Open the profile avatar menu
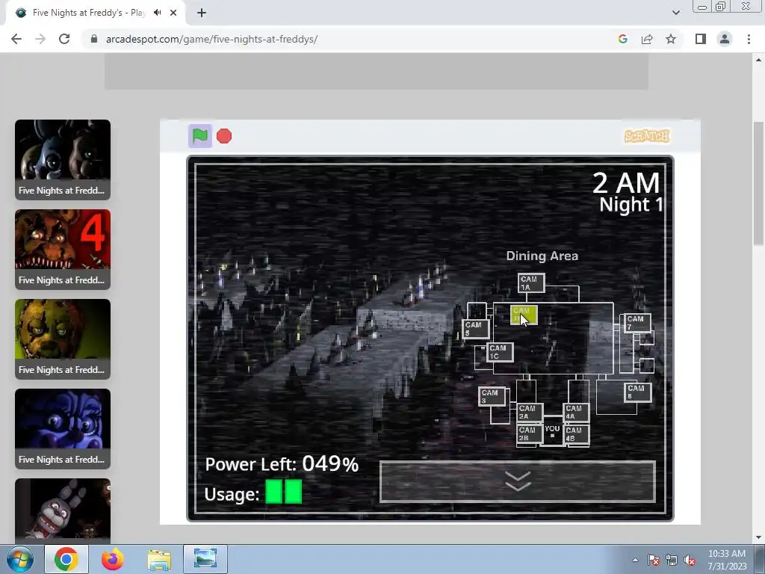The width and height of the screenshot is (765, 574). [x=725, y=39]
